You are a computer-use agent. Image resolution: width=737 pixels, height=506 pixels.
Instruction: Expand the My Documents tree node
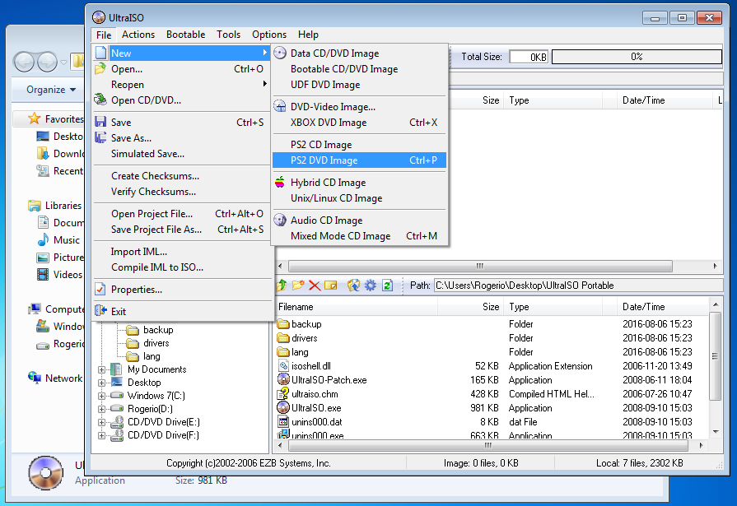click(x=102, y=369)
